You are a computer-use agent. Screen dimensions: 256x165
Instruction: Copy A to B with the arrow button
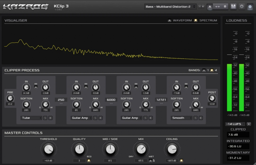click(x=217, y=7)
